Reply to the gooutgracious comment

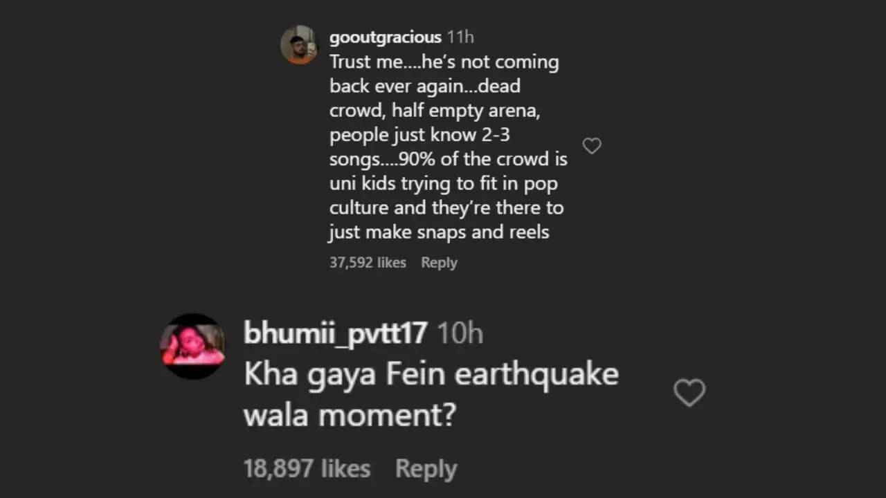[x=439, y=263]
